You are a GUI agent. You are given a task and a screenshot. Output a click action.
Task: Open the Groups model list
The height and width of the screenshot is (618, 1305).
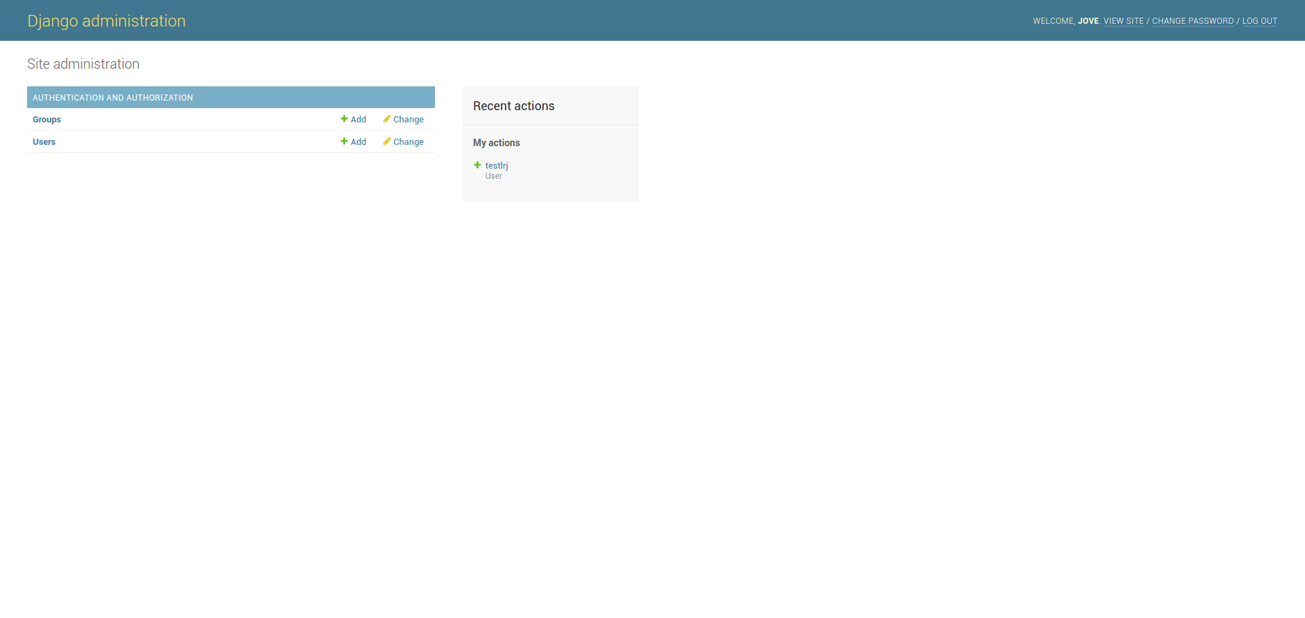pyautogui.click(x=47, y=120)
